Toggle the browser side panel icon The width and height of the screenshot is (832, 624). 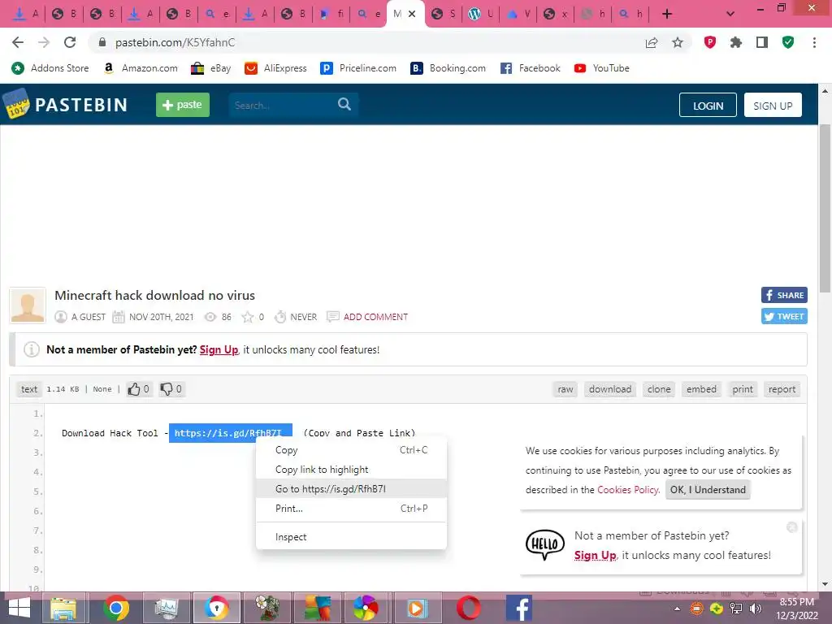[x=762, y=42]
